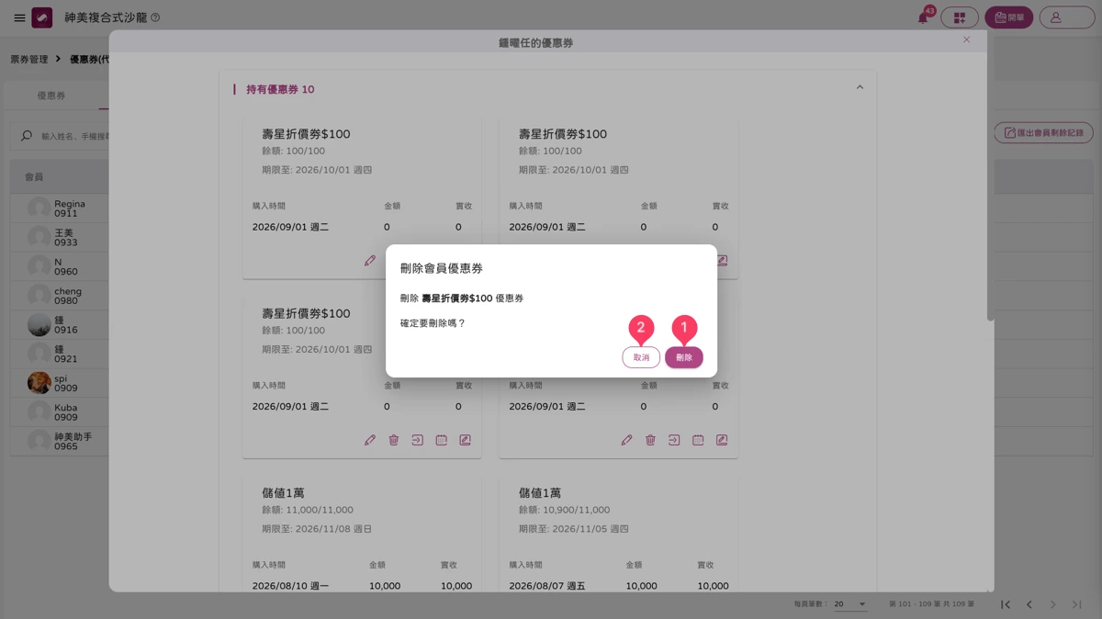Calendar icon on second-row left coupon card

coord(441,440)
